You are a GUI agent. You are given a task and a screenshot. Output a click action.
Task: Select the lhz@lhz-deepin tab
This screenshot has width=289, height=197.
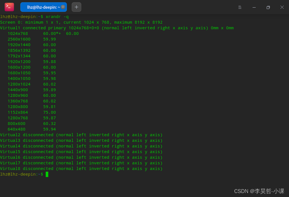(x=43, y=7)
